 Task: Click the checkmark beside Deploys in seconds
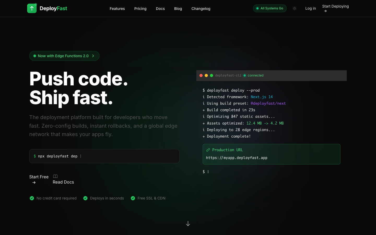tap(85, 198)
